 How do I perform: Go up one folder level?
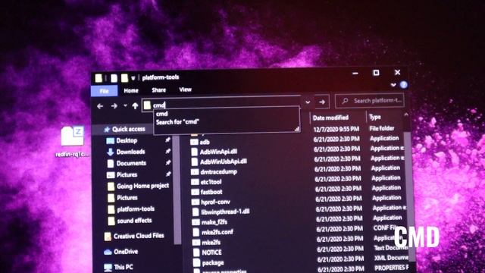pyautogui.click(x=135, y=106)
